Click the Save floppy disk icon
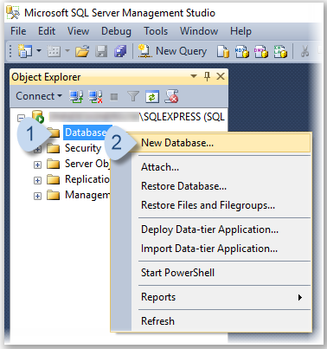327x349 pixels. (101, 52)
